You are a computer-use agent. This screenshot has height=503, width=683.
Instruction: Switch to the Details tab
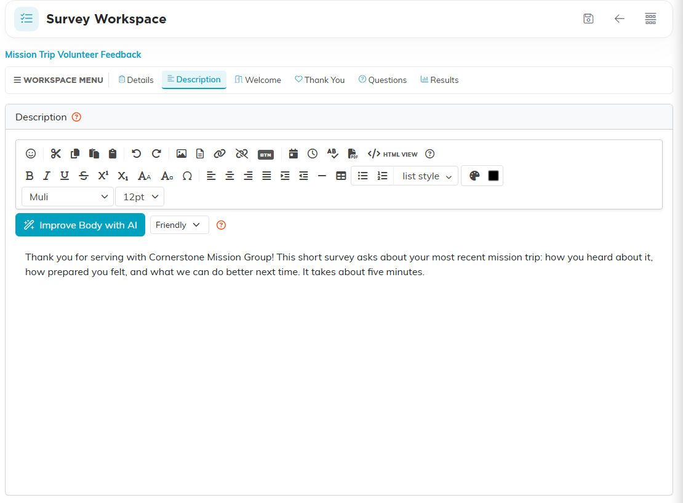[136, 80]
